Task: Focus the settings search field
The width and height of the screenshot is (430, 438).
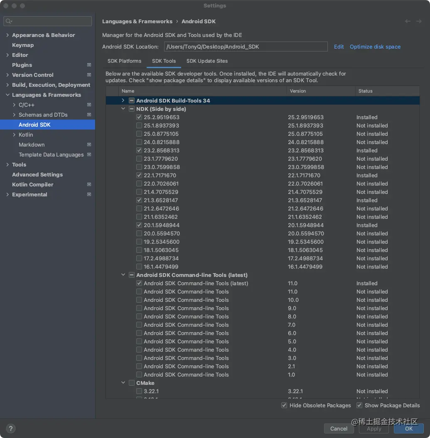Action: click(47, 21)
